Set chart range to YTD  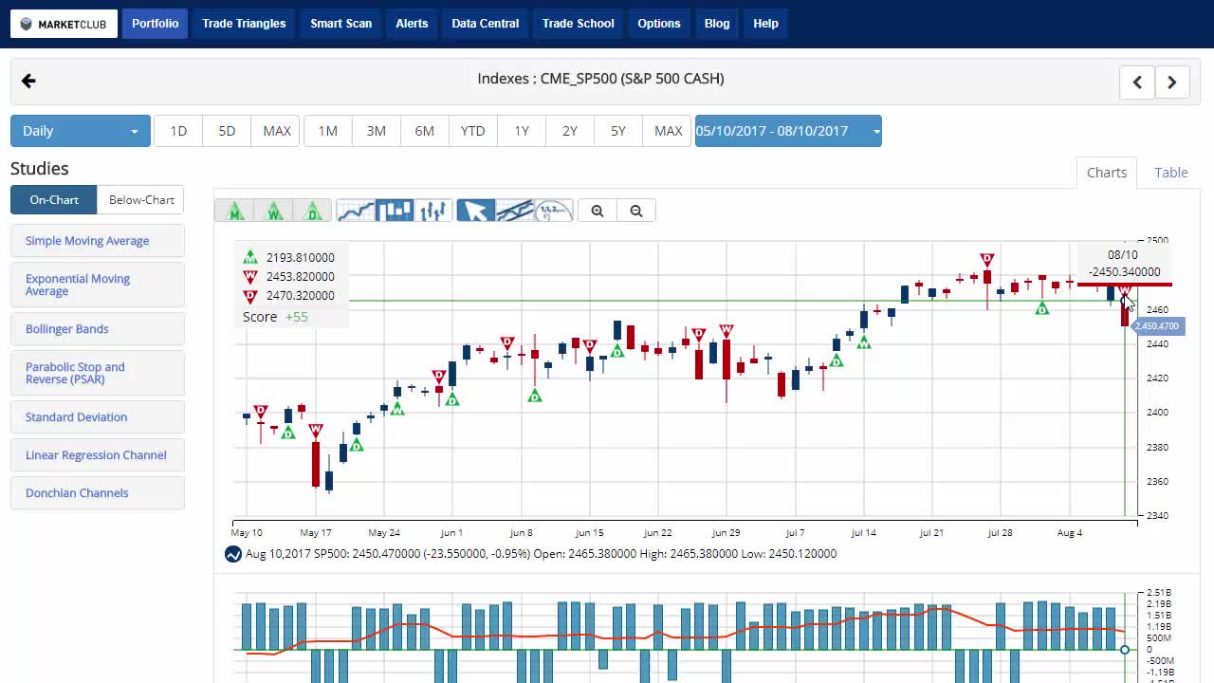coord(472,131)
